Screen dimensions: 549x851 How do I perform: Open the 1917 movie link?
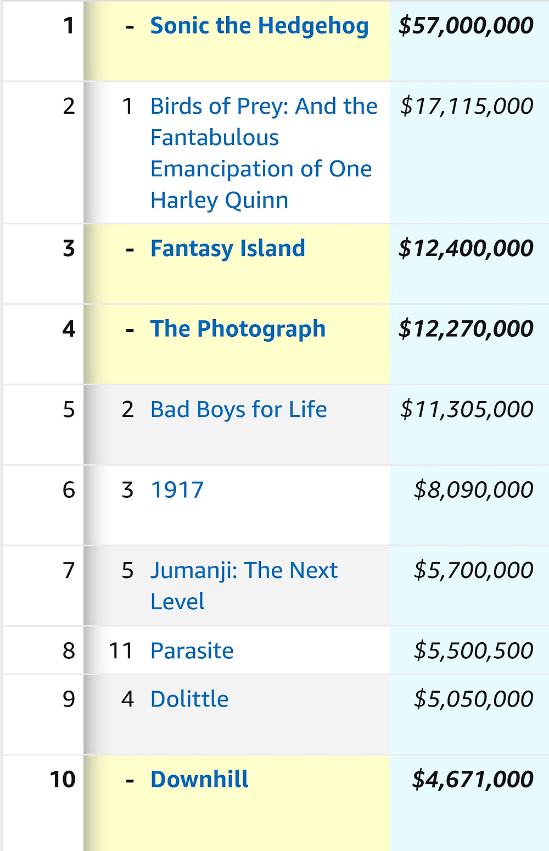pos(177,490)
